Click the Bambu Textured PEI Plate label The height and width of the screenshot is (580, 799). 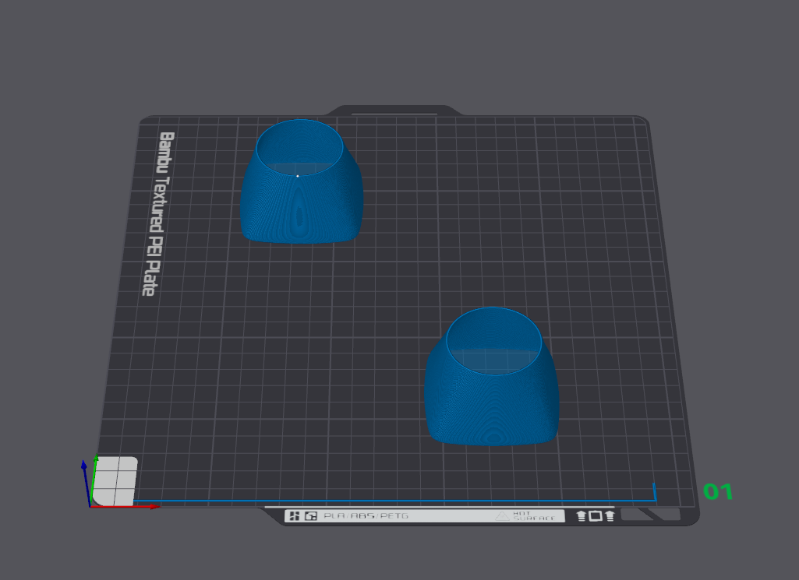[x=159, y=213]
